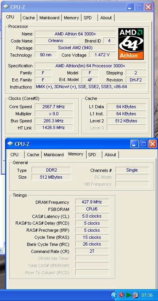Click the FSB:DRAM value CPU/6
Viewport: 158px width, 301px height.
[x=92, y=209]
